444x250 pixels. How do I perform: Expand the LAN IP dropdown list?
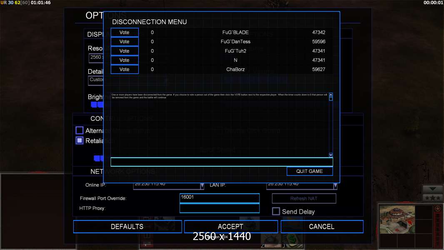pos(335,186)
